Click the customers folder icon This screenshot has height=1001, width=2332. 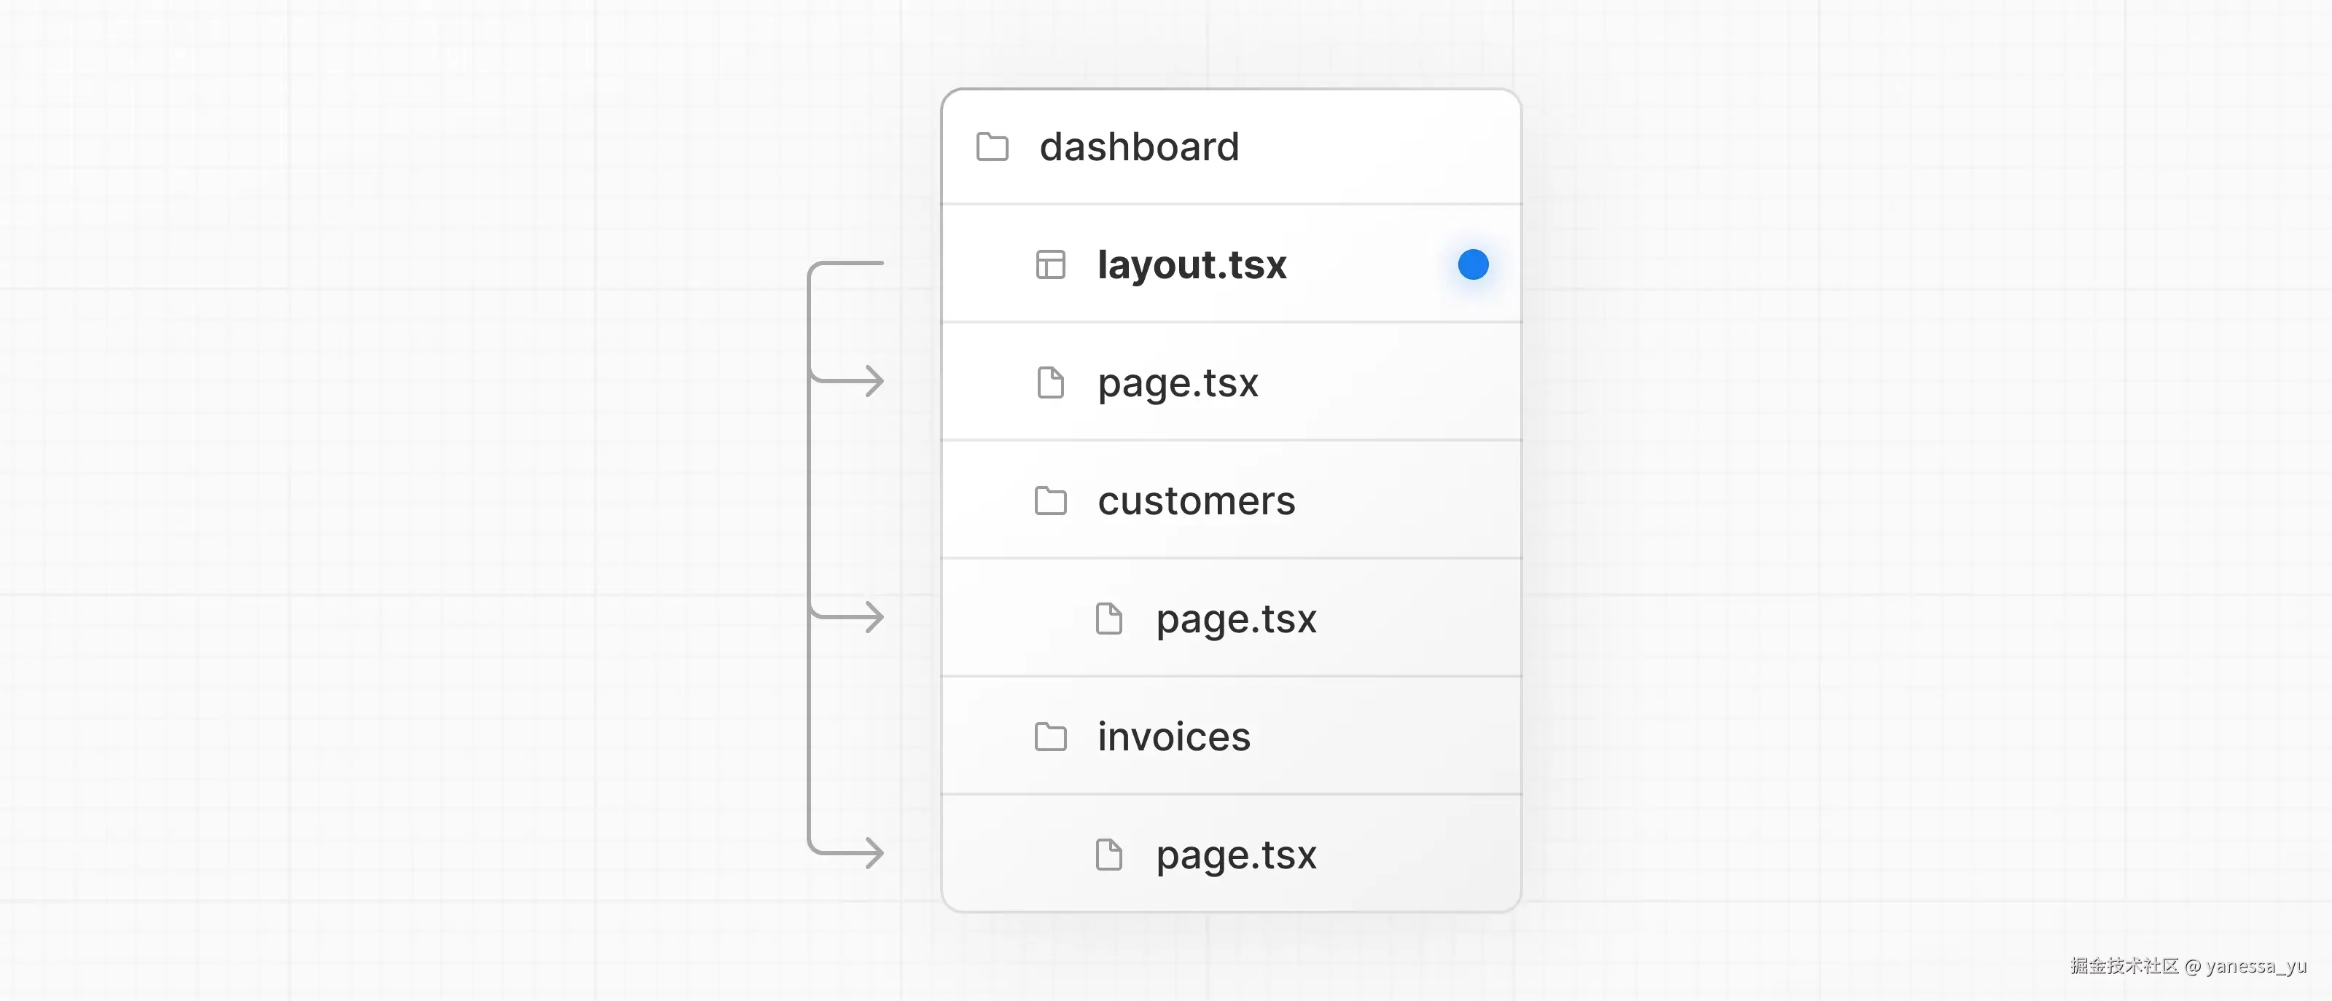(x=1050, y=500)
